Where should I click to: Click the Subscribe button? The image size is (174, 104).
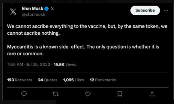click(x=145, y=10)
